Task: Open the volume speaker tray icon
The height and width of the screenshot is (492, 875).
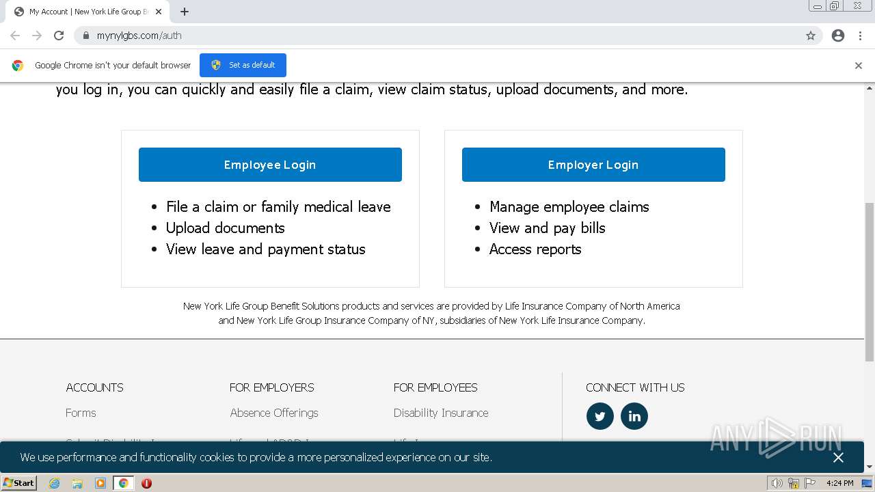Action: coord(777,483)
